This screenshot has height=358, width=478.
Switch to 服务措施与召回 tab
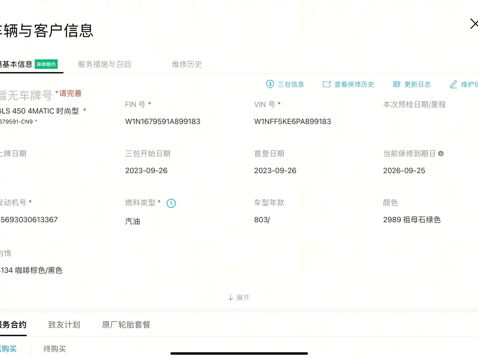104,64
